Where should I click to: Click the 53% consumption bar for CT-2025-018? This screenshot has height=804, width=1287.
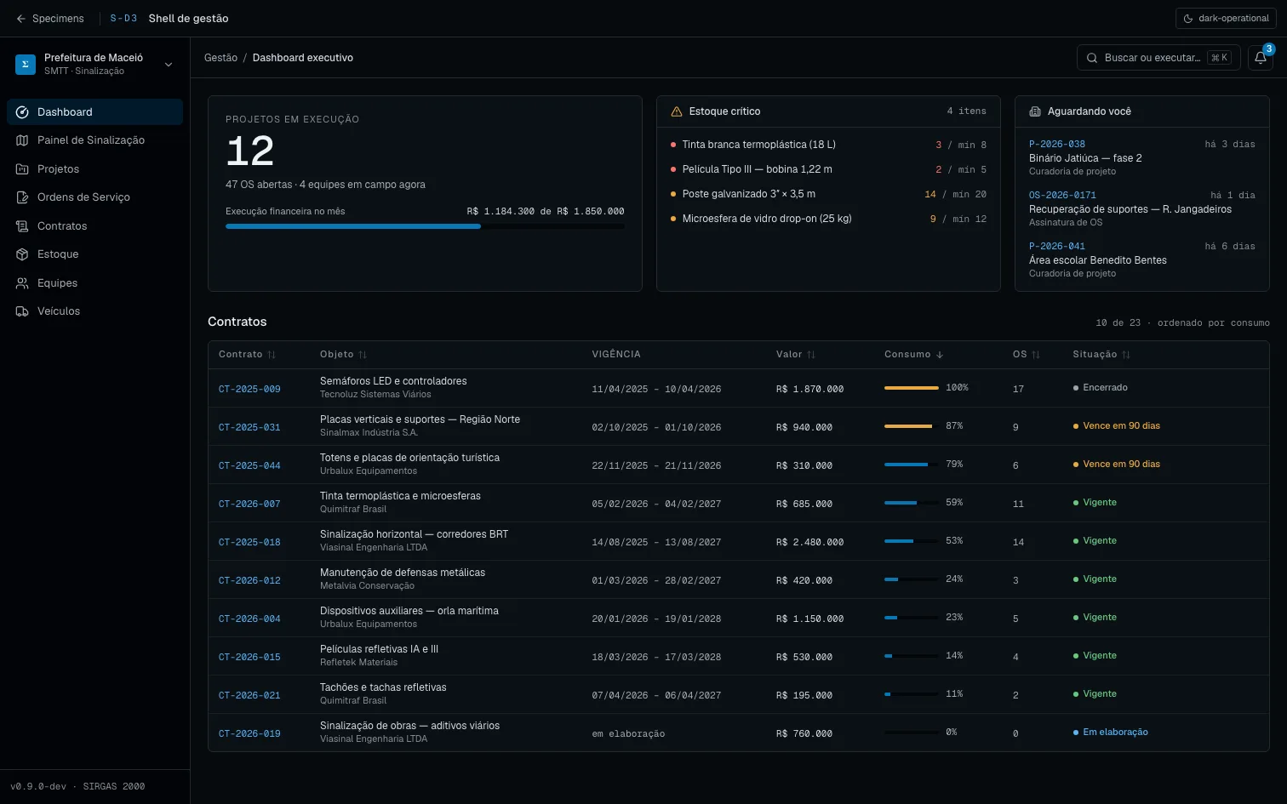[911, 541]
